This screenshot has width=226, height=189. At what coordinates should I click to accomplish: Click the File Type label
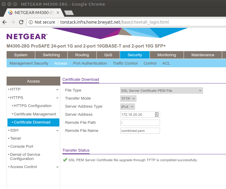pos(73,90)
